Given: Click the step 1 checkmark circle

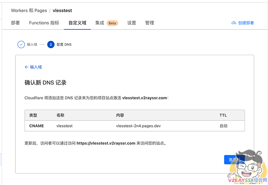Looking at the screenshot, I should 21,44.
